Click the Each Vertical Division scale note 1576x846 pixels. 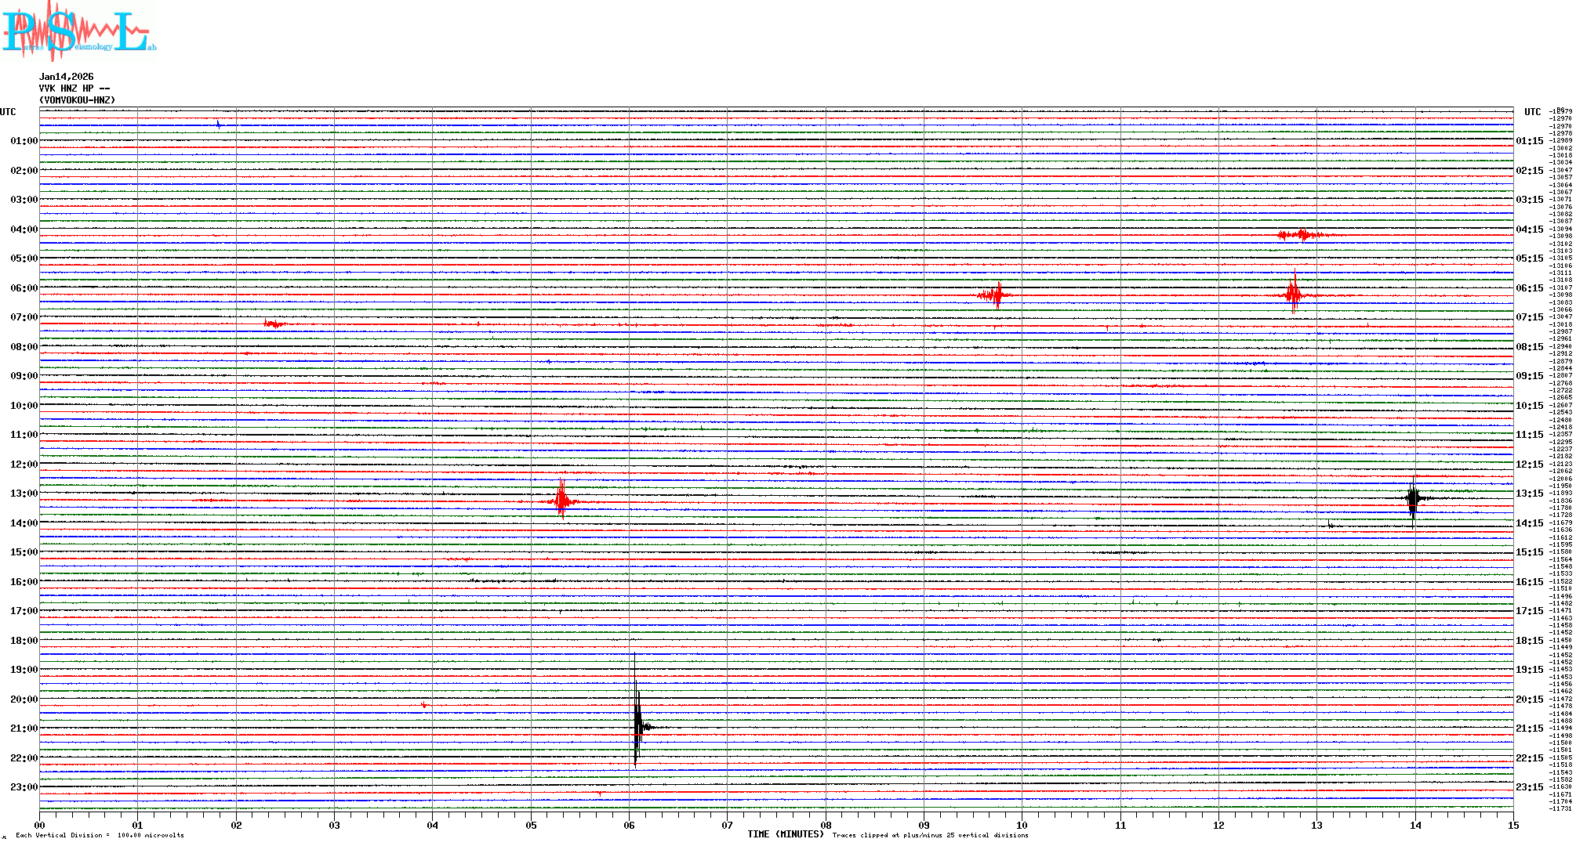100,835
